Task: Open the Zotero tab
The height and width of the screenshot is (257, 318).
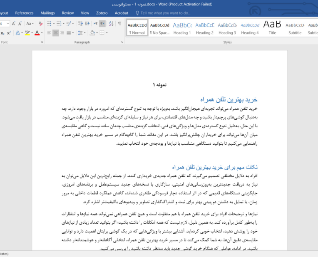Action: pos(102,13)
